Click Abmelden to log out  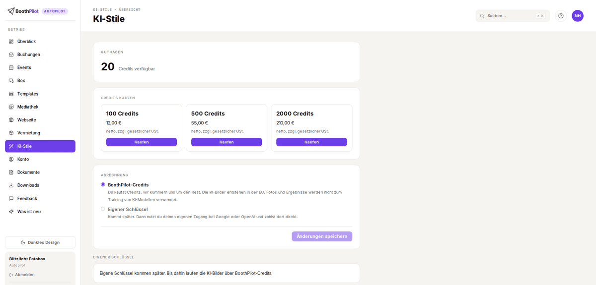tap(22, 275)
